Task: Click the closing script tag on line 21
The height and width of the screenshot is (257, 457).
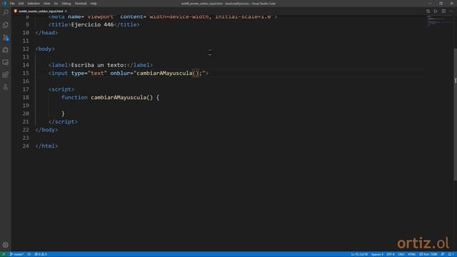Action: click(63, 122)
